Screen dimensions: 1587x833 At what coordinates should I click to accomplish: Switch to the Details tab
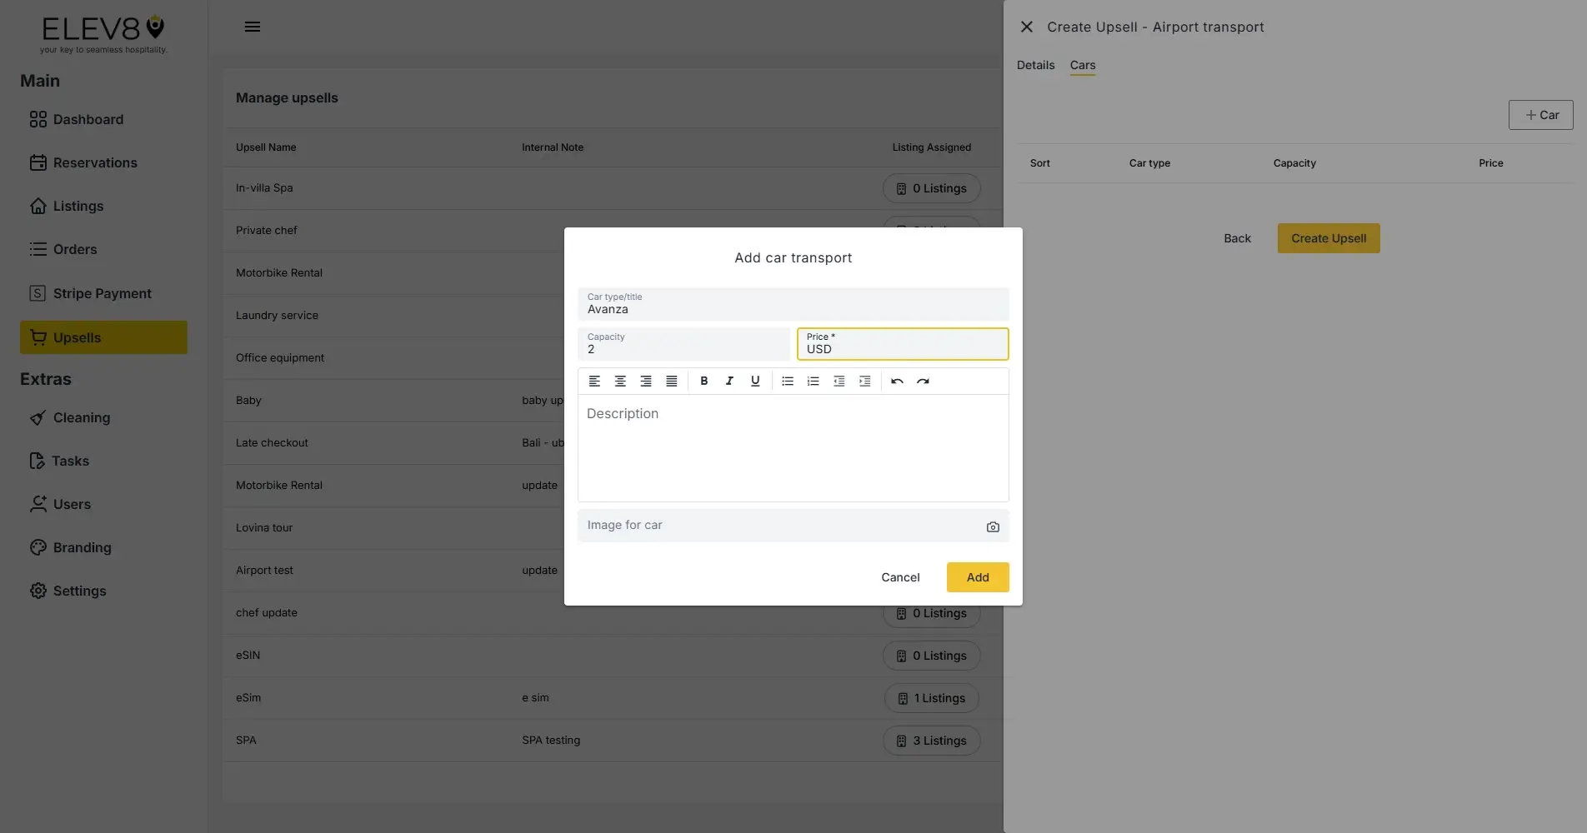point(1035,65)
